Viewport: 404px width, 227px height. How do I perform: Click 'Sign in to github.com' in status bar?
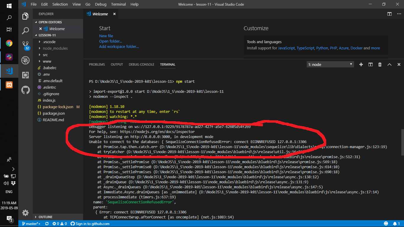pyautogui.click(x=90, y=224)
